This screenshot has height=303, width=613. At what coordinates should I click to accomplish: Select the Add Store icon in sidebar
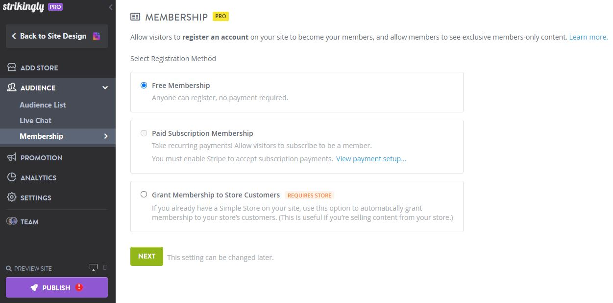tap(11, 67)
